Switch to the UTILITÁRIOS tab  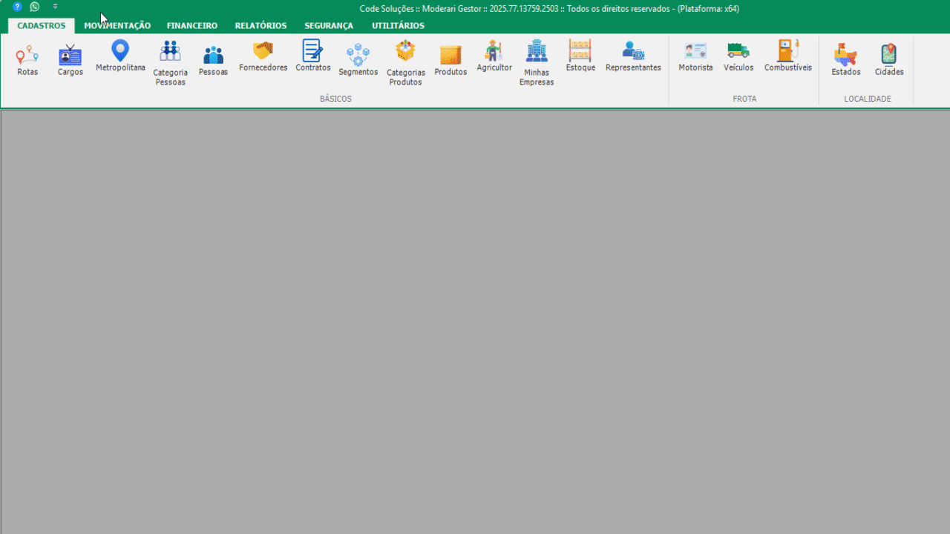pos(399,25)
